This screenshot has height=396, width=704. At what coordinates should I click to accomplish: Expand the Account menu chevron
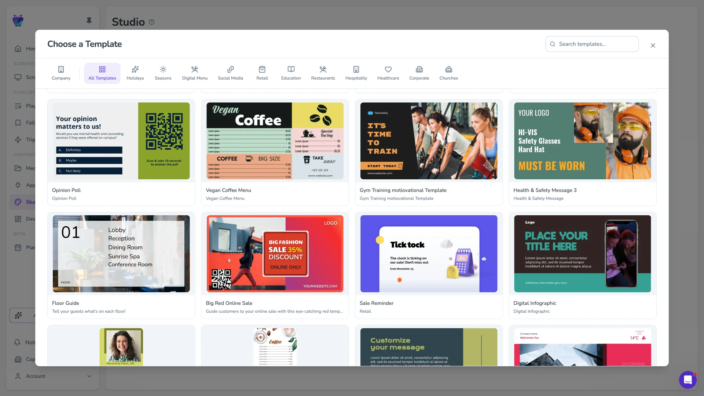[89, 376]
